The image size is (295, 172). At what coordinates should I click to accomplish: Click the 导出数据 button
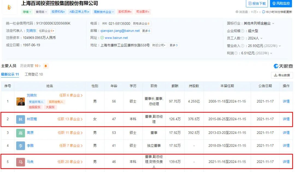(x=282, y=75)
